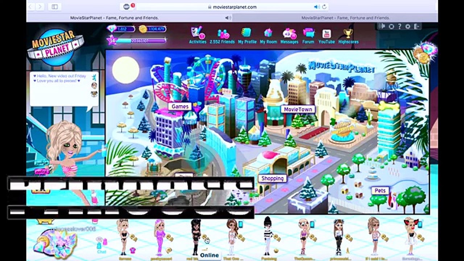Select the friend in a striped shirt
The width and height of the screenshot is (464, 261).
point(268,236)
